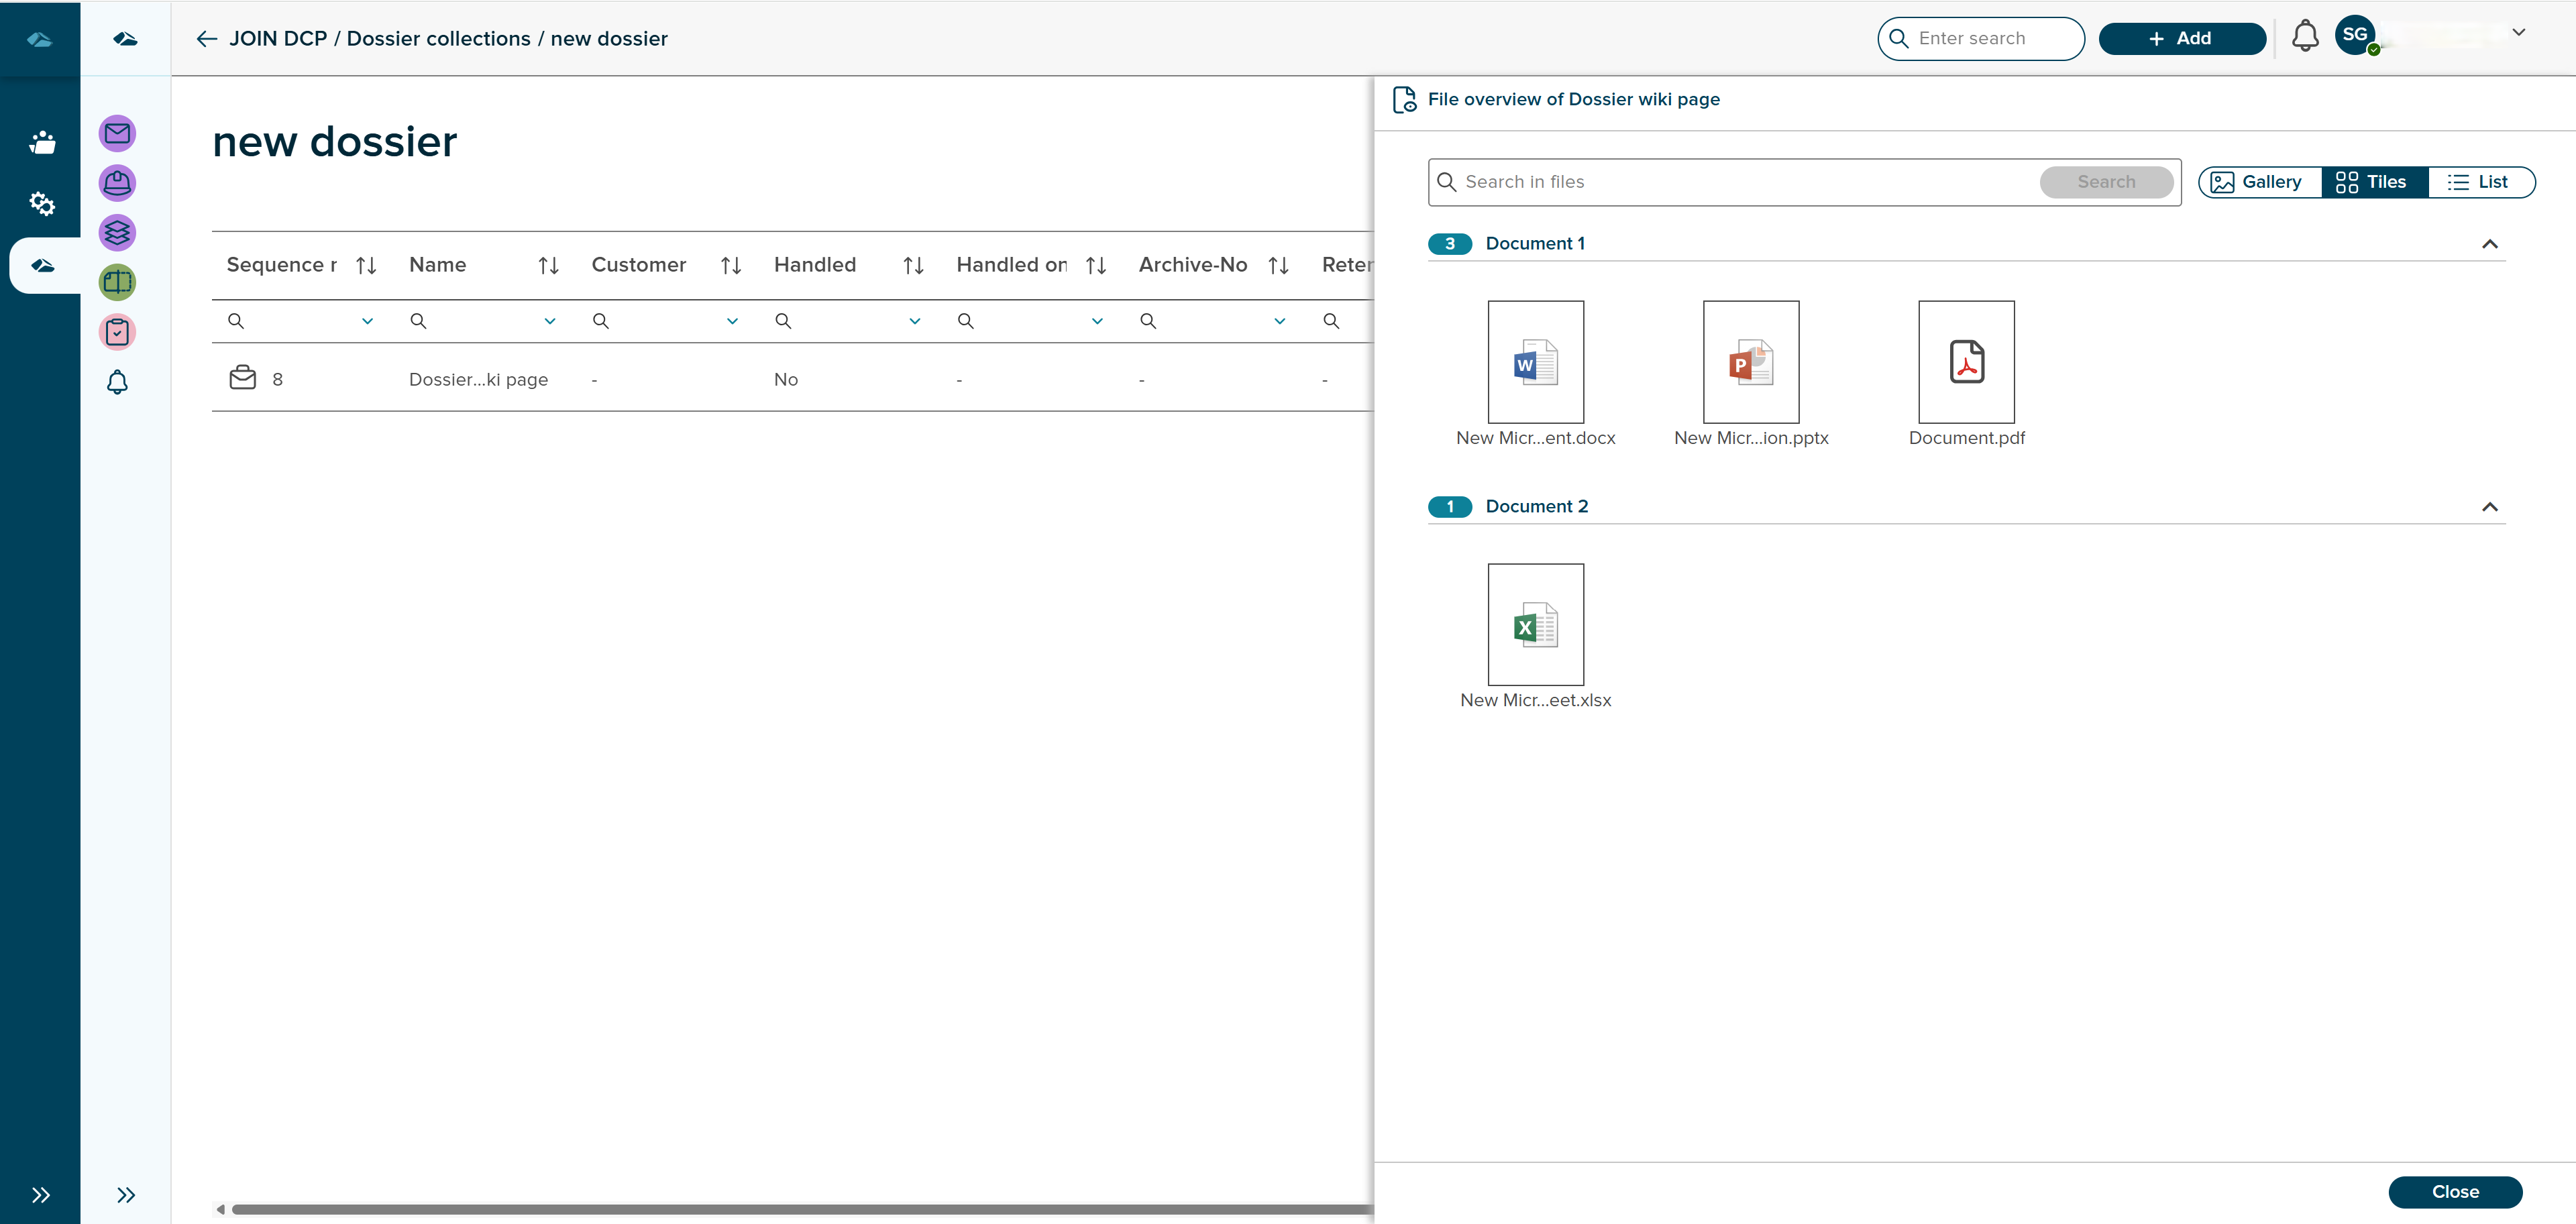Open the layers stack sidebar icon
Screen dimensions: 2576x1224
[117, 232]
